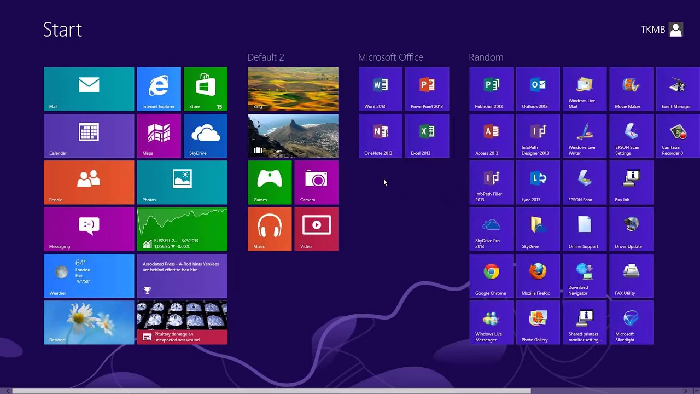The height and width of the screenshot is (394, 700).
Task: Launch Word 2013
Action: point(381,89)
